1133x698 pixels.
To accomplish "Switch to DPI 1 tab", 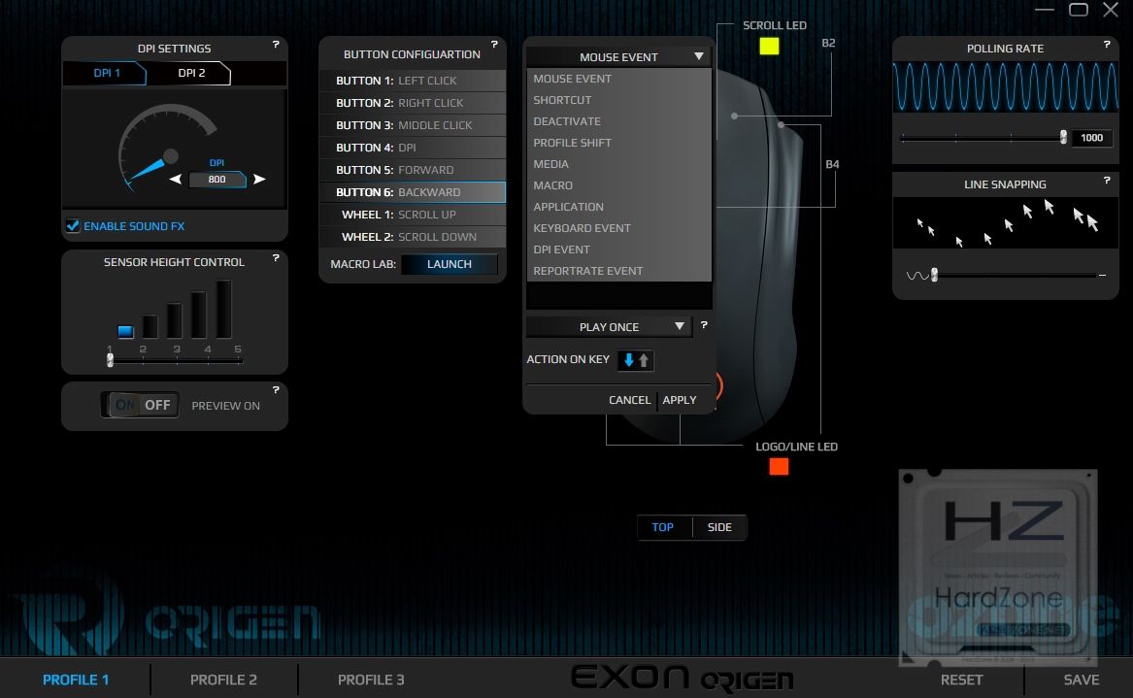I will (x=106, y=73).
